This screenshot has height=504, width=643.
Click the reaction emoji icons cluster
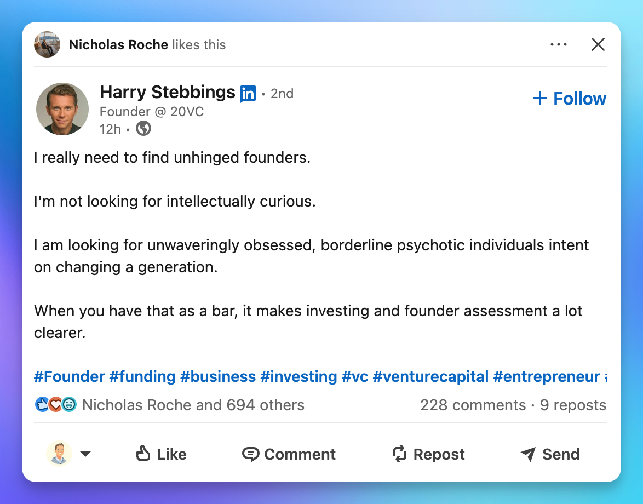[x=56, y=405]
